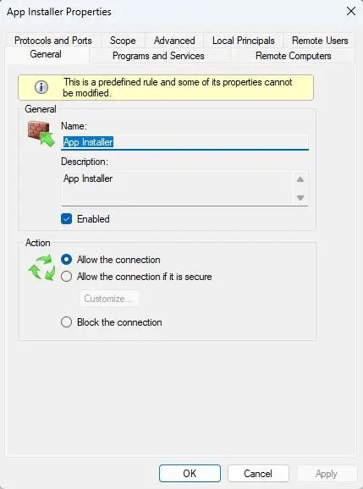Show the Remote Computers tab
Screen dimensions: 363x489
coord(293,56)
